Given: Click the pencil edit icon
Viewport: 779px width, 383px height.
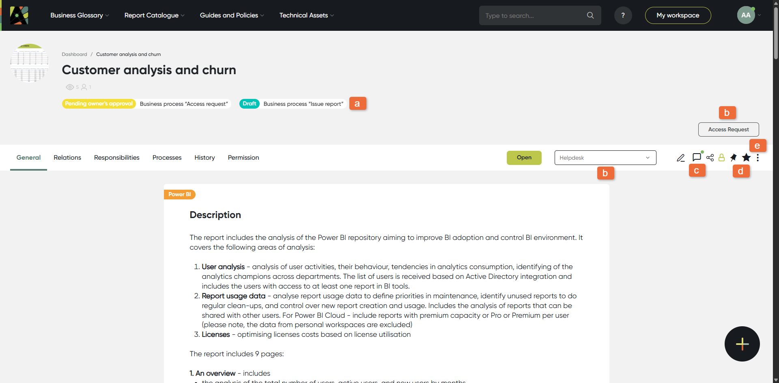Looking at the screenshot, I should pyautogui.click(x=680, y=158).
